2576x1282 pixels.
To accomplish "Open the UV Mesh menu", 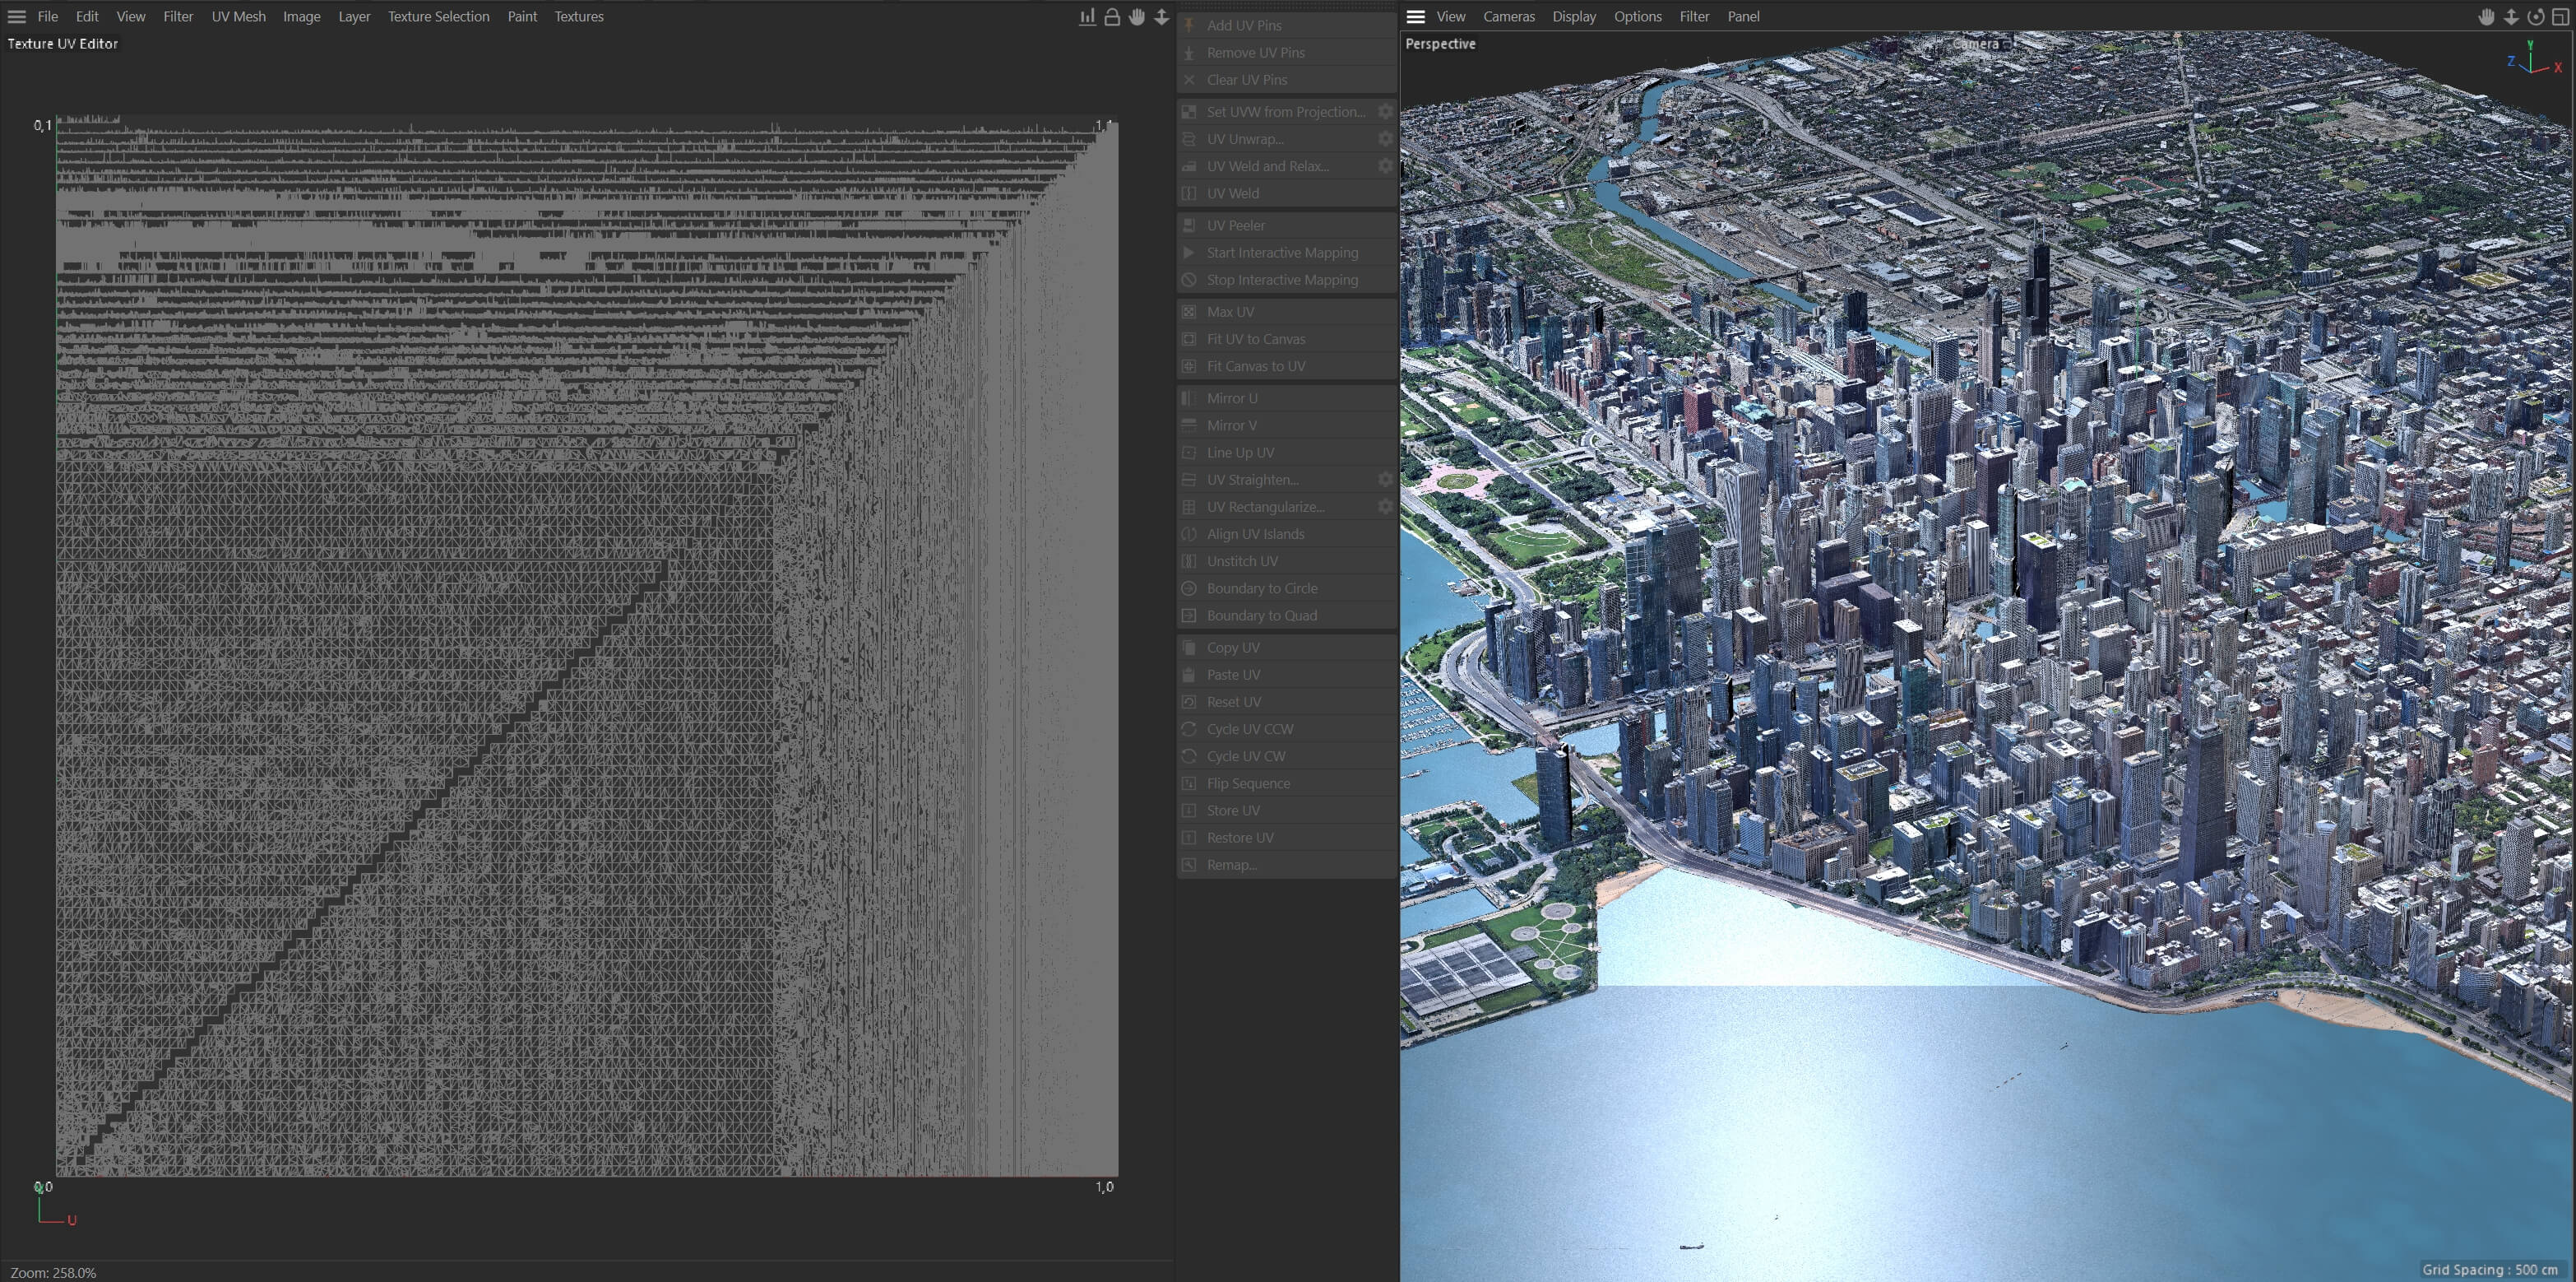I will pyautogui.click(x=239, y=17).
